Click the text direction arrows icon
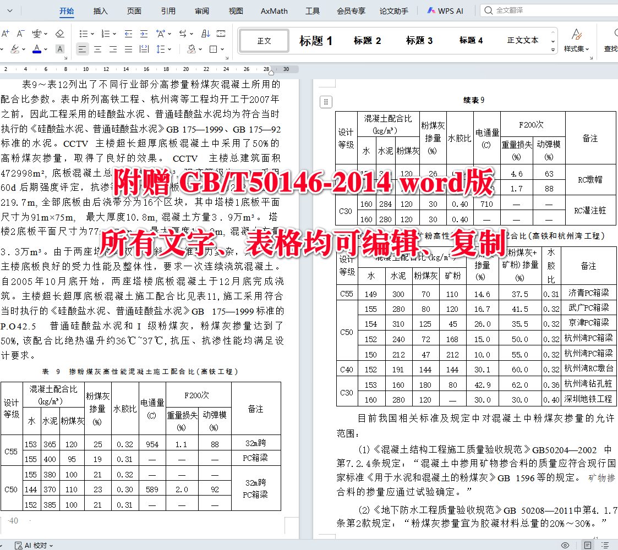 coord(183,34)
